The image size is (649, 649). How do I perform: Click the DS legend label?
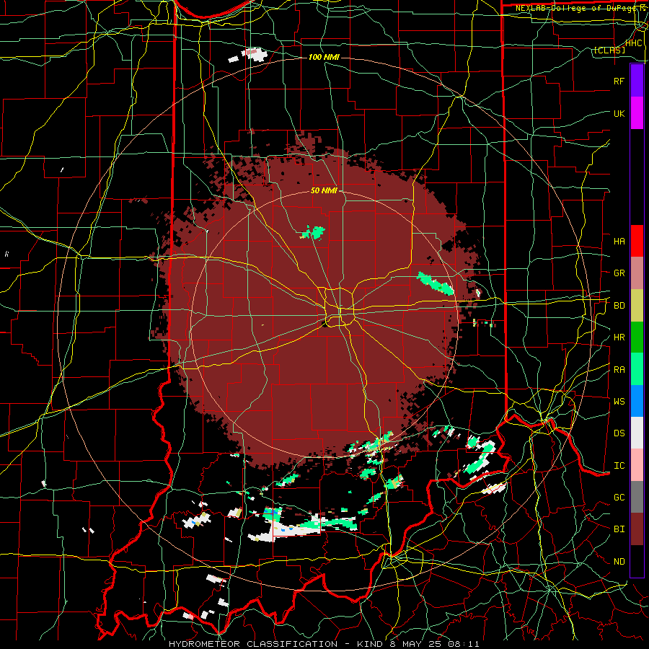point(619,433)
